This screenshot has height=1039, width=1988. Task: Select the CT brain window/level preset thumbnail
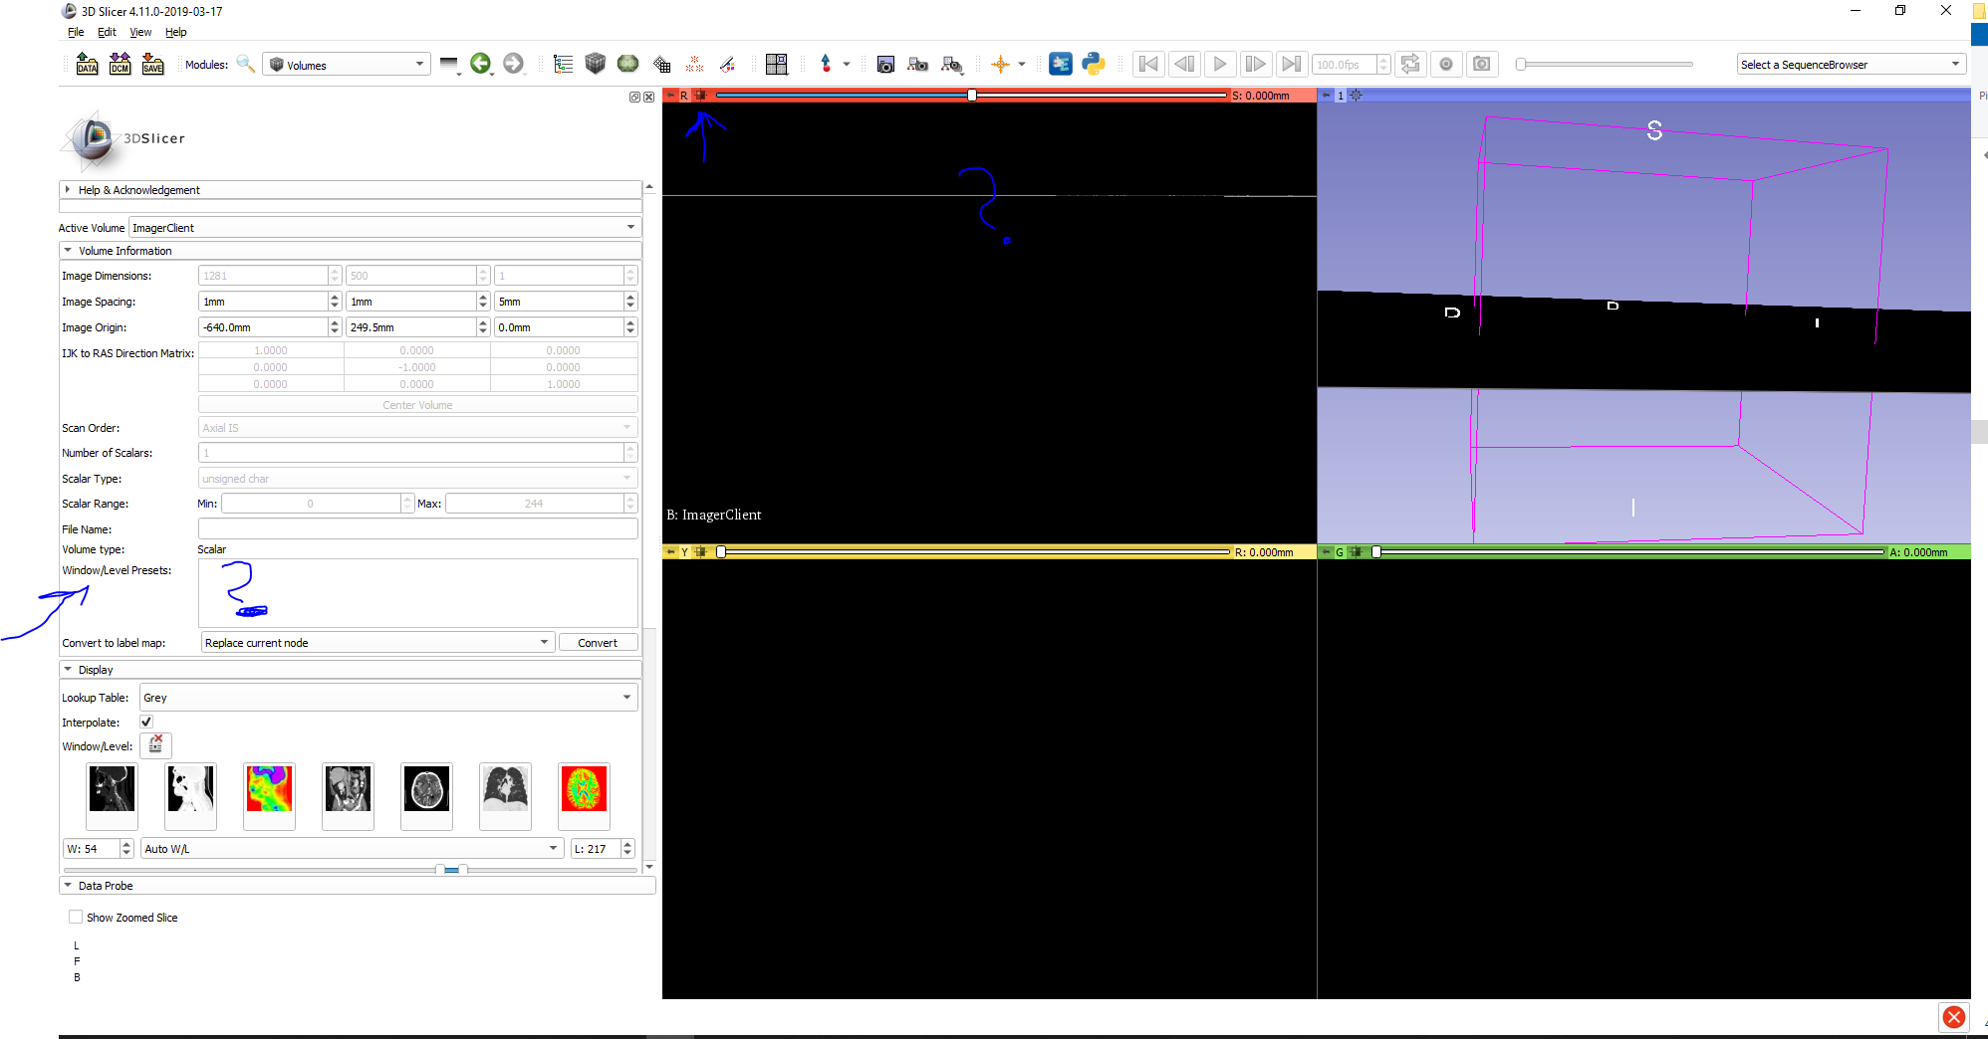tap(426, 795)
